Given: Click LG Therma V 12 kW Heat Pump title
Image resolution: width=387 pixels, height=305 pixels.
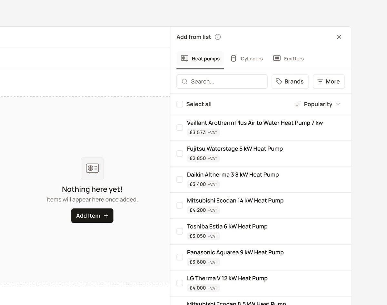Looking at the screenshot, I should (x=227, y=278).
